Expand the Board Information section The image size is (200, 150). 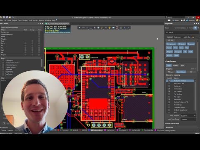(x=165, y=124)
